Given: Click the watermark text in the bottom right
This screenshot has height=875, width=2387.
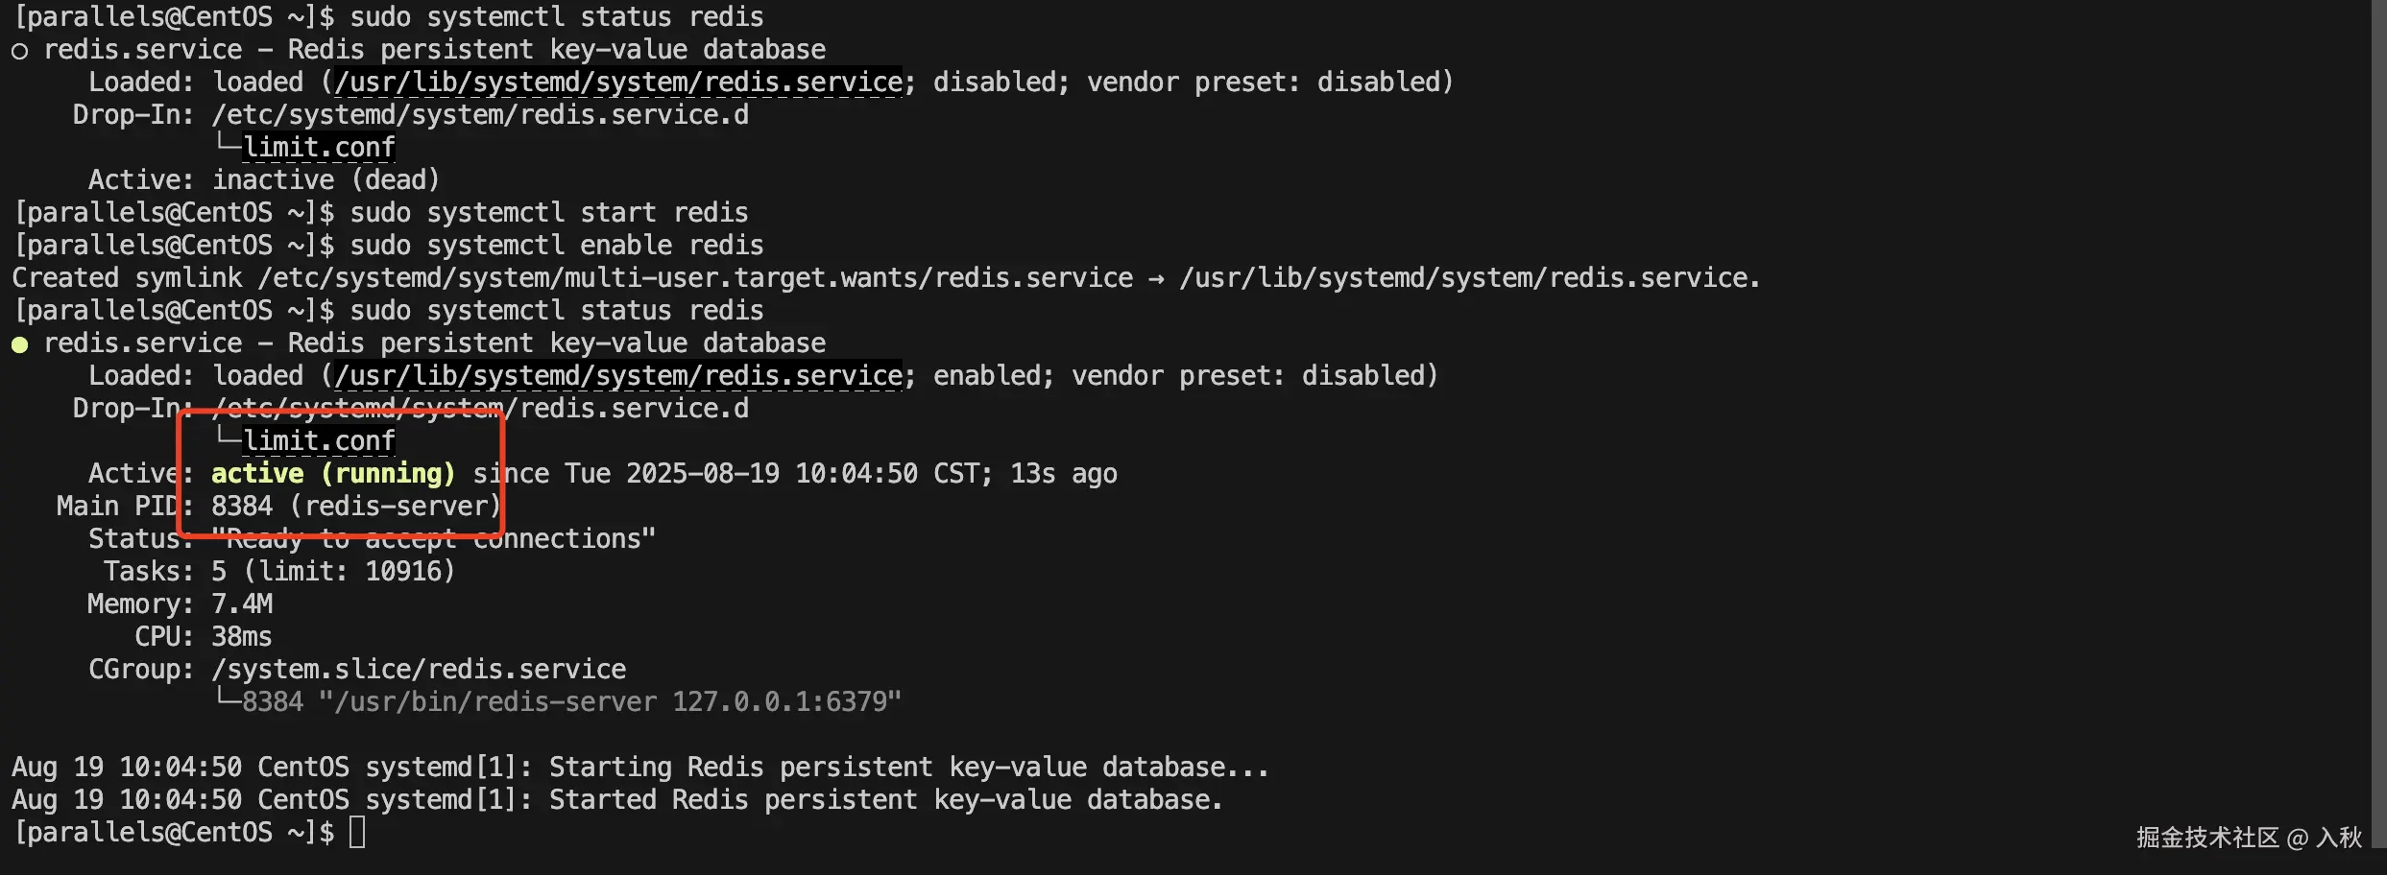Looking at the screenshot, I should [2248, 838].
